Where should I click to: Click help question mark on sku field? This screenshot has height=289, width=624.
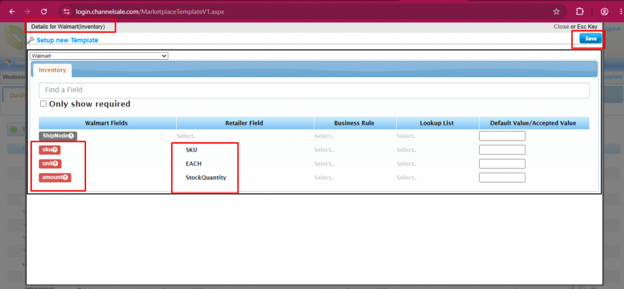[x=55, y=150]
